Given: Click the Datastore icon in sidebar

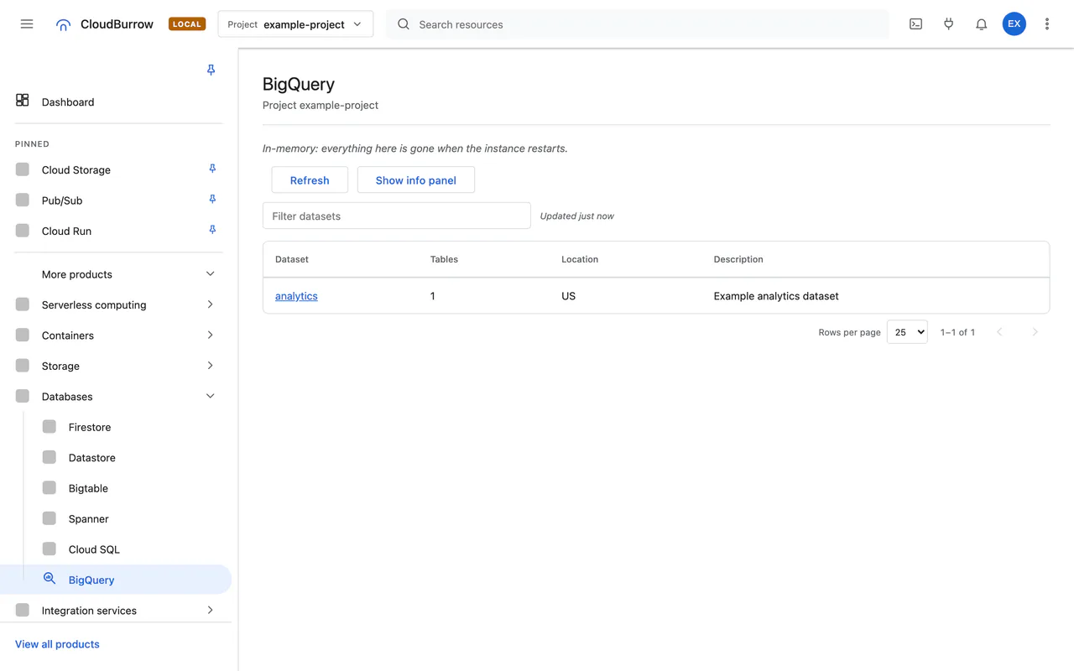Looking at the screenshot, I should tap(50, 457).
